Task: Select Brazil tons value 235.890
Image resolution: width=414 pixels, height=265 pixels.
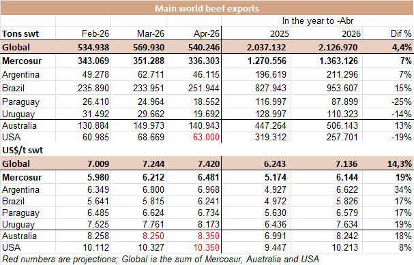Action: (93, 88)
